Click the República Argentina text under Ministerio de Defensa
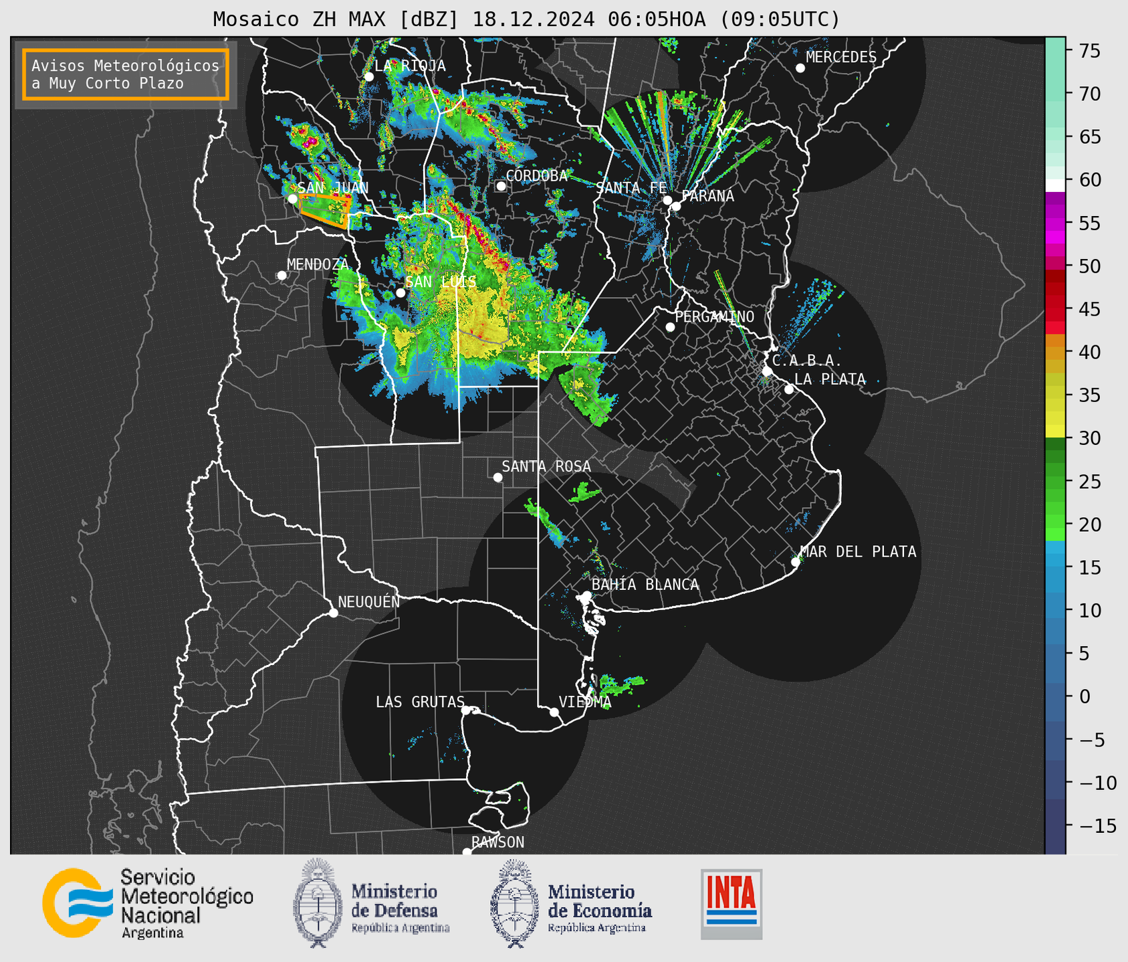The width and height of the screenshot is (1128, 962). pyautogui.click(x=401, y=928)
